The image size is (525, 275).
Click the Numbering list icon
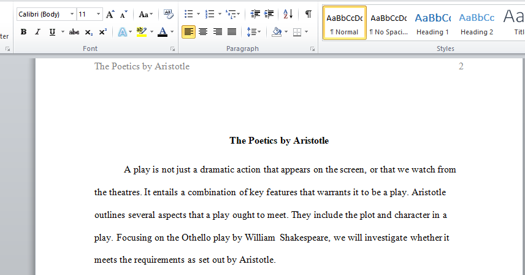point(210,14)
